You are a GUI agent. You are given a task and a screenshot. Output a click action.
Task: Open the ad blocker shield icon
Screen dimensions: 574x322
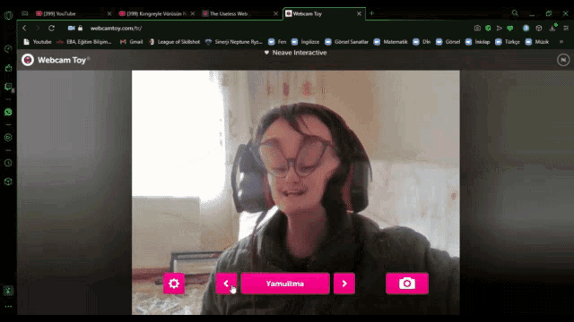click(488, 28)
